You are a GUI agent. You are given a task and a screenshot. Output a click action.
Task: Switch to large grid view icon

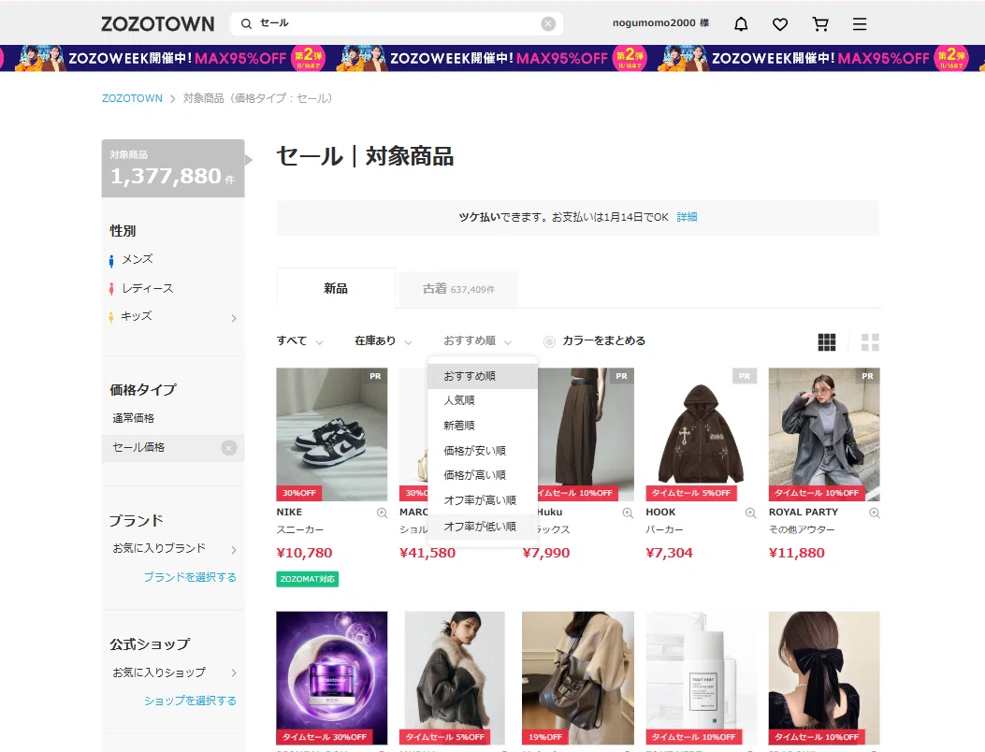(x=870, y=341)
